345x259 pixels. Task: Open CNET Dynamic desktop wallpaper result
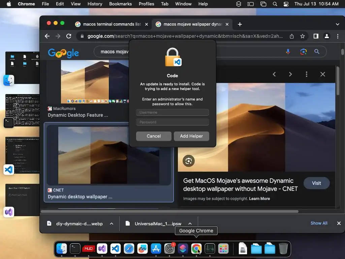[109, 162]
